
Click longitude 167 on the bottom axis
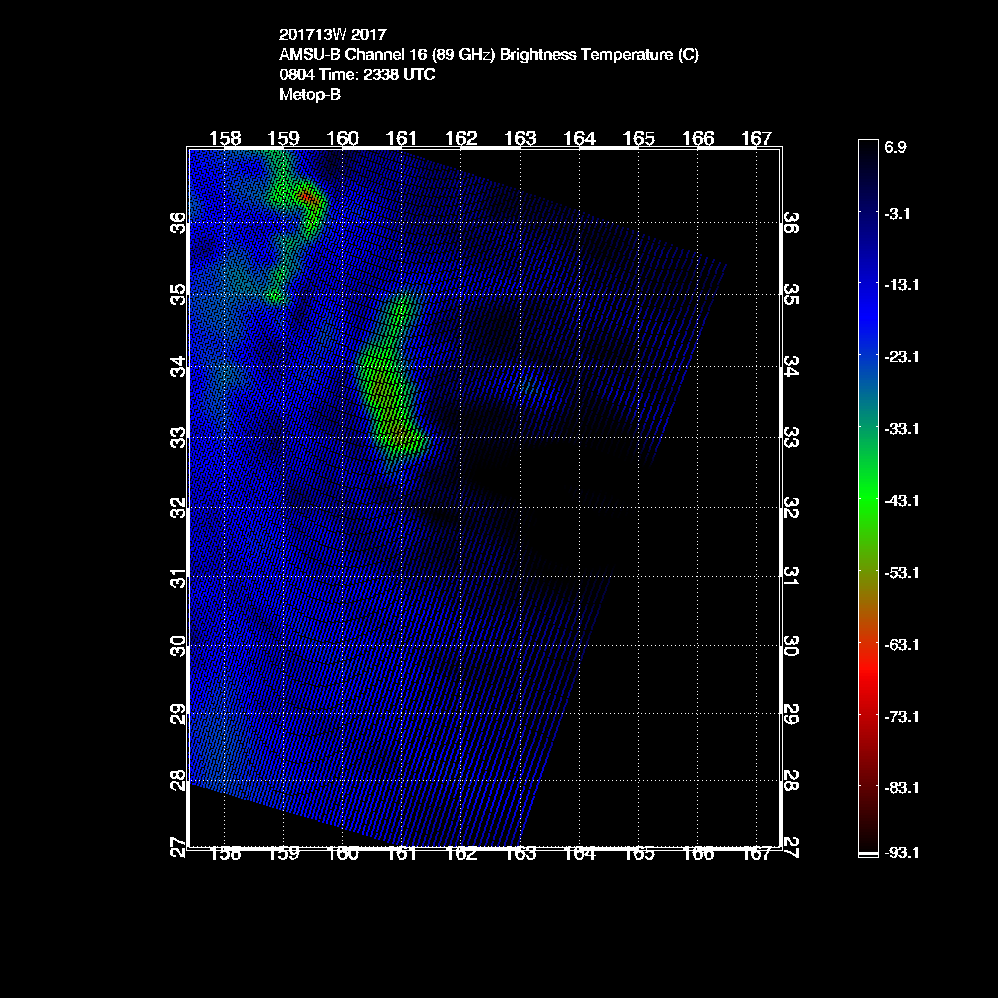click(x=756, y=854)
